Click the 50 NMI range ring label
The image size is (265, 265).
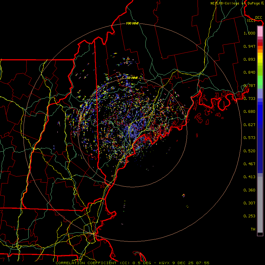[x=132, y=78]
